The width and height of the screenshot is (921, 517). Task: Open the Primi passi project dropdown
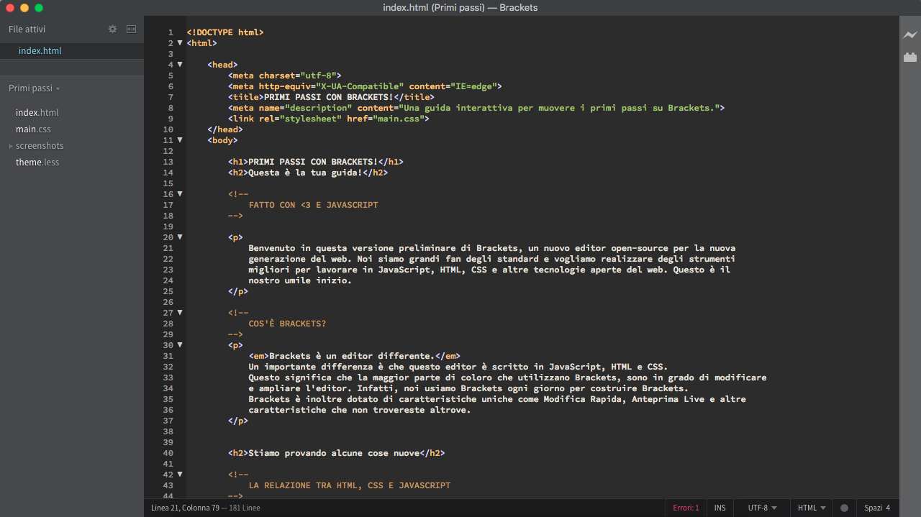point(34,88)
